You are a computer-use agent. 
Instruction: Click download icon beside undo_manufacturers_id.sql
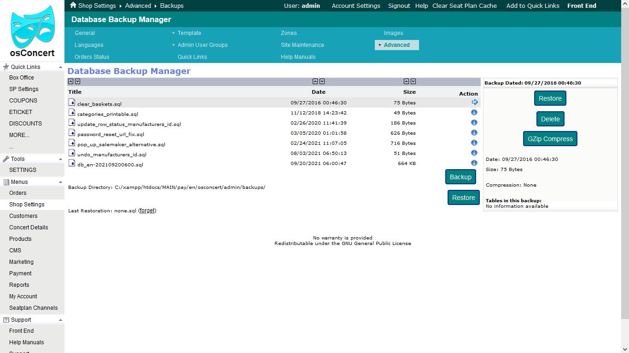(x=72, y=153)
